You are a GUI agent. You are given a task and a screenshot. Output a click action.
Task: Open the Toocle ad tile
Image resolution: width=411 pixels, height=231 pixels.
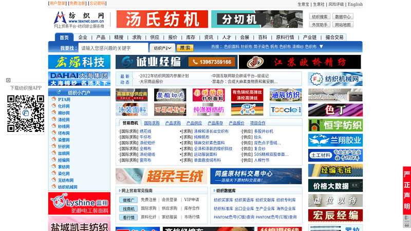click(286, 109)
